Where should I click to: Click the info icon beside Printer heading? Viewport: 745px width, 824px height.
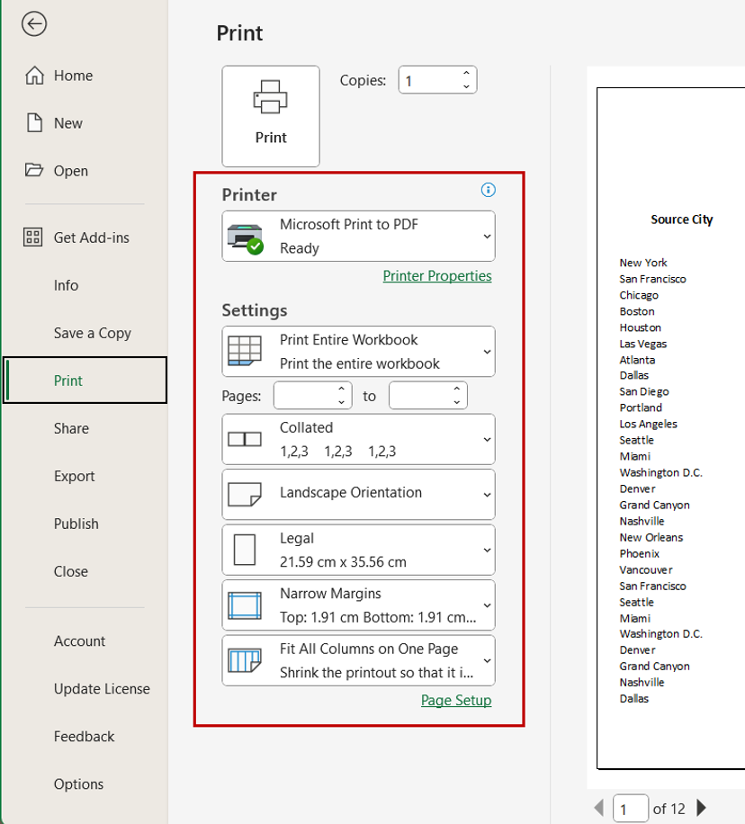[488, 190]
